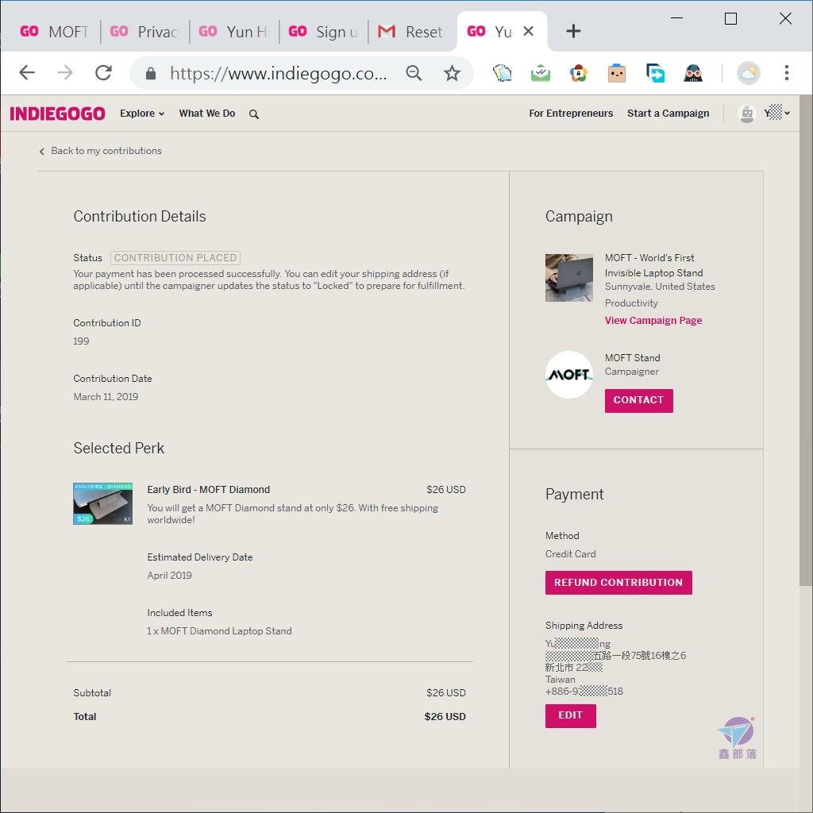The height and width of the screenshot is (813, 813).
Task: Click the Total $26 USD amount
Action: tap(445, 717)
